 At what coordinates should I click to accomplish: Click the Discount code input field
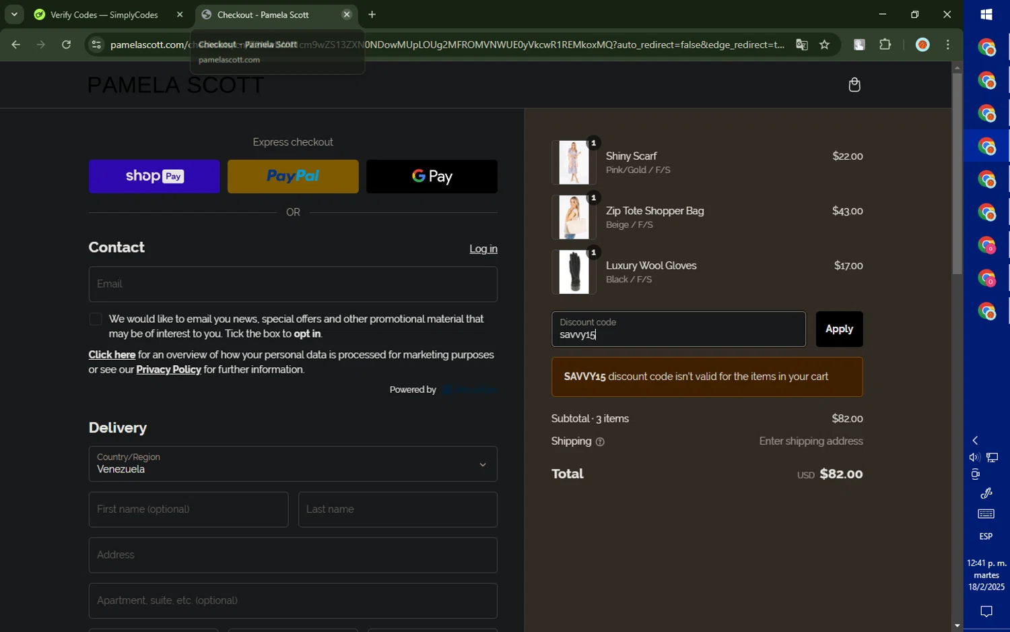tap(679, 329)
